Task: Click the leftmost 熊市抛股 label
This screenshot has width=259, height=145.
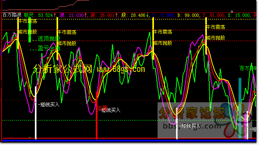Action: tap(28, 32)
